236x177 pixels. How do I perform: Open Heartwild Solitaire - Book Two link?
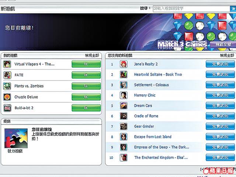pos(158,74)
